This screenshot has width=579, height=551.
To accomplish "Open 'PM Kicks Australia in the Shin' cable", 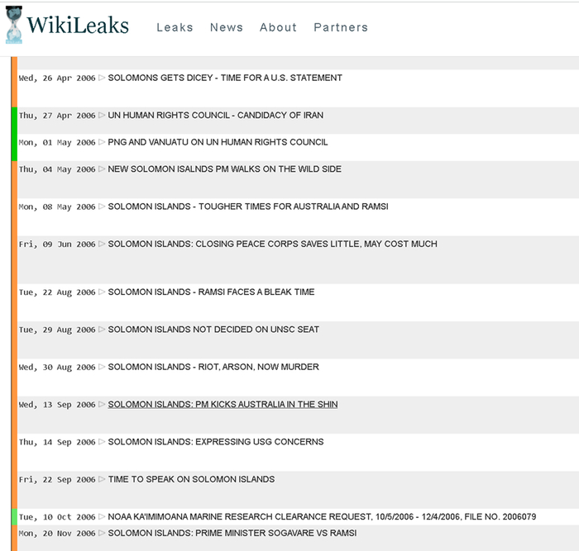I will [223, 405].
